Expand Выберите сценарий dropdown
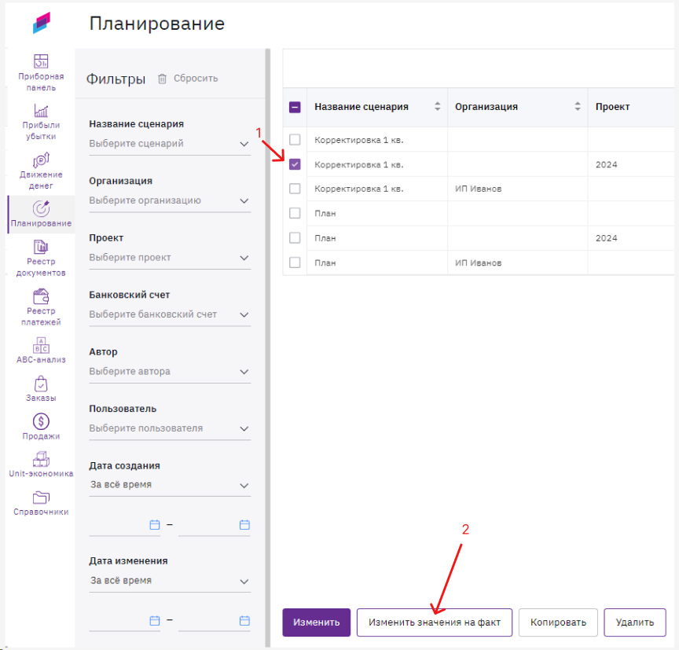Image resolution: width=679 pixels, height=650 pixels. coord(170,144)
